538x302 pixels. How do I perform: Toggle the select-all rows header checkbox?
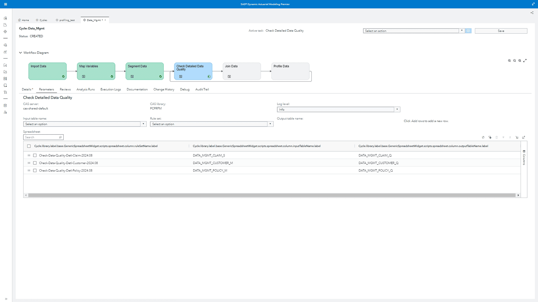[29, 146]
